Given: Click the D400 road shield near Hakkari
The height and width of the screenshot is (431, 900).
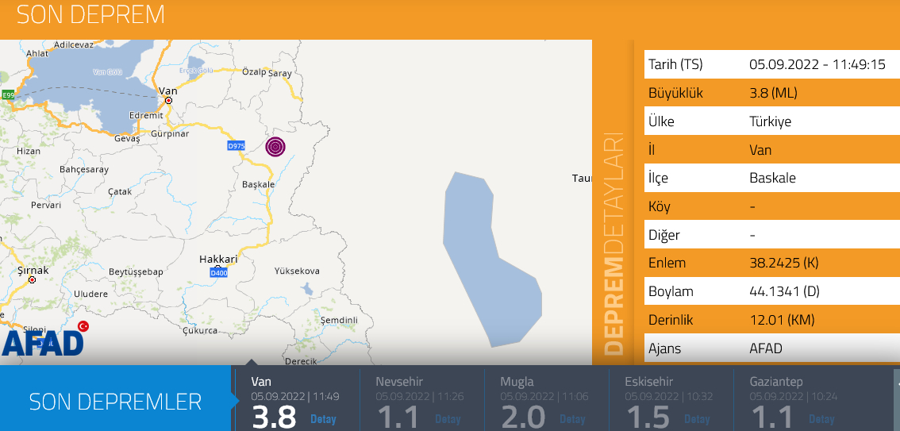Looking at the screenshot, I should 219,272.
